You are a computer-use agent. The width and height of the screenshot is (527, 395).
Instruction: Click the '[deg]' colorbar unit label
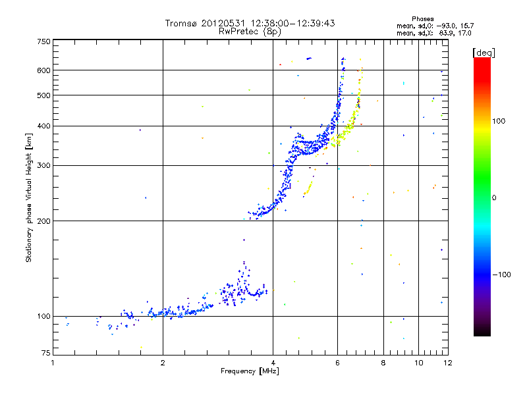click(484, 53)
